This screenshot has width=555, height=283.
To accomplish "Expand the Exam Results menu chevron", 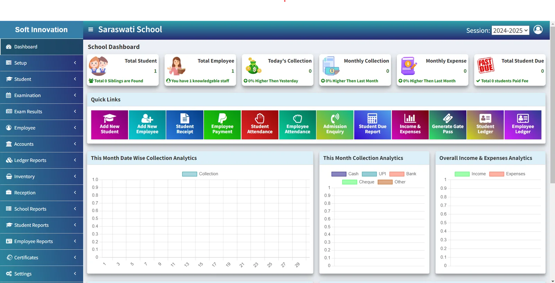I will coord(75,111).
